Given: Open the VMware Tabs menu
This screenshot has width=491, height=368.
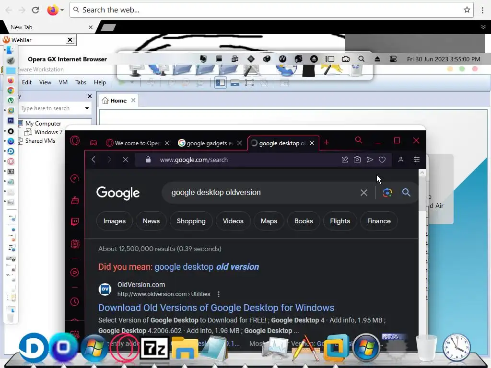Looking at the screenshot, I should [x=81, y=82].
